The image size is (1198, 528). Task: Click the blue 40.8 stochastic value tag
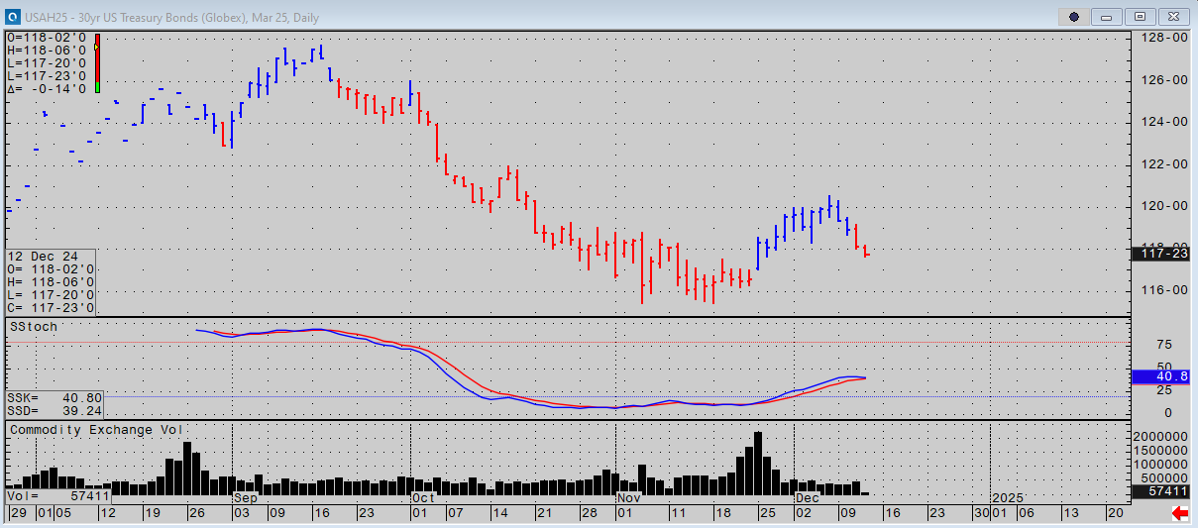[x=1160, y=376]
